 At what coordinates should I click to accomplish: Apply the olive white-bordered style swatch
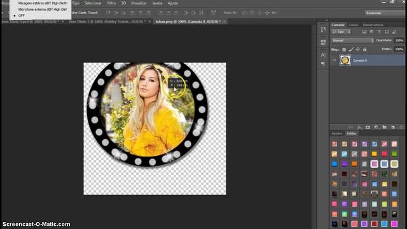(x=394, y=164)
